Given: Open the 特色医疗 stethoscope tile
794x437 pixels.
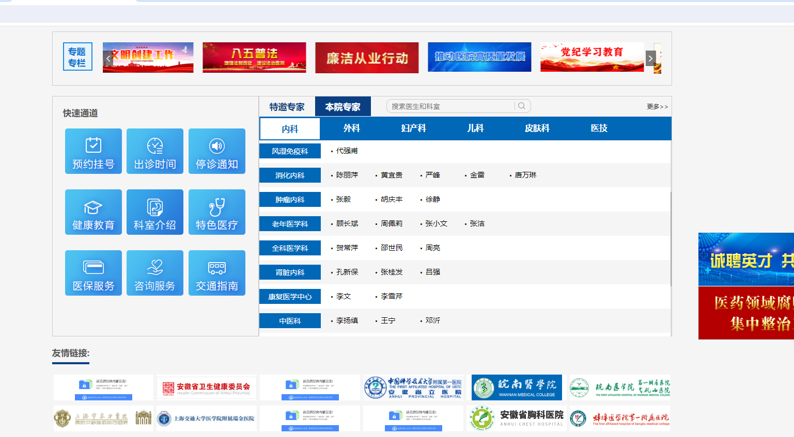Looking at the screenshot, I should pos(217,212).
